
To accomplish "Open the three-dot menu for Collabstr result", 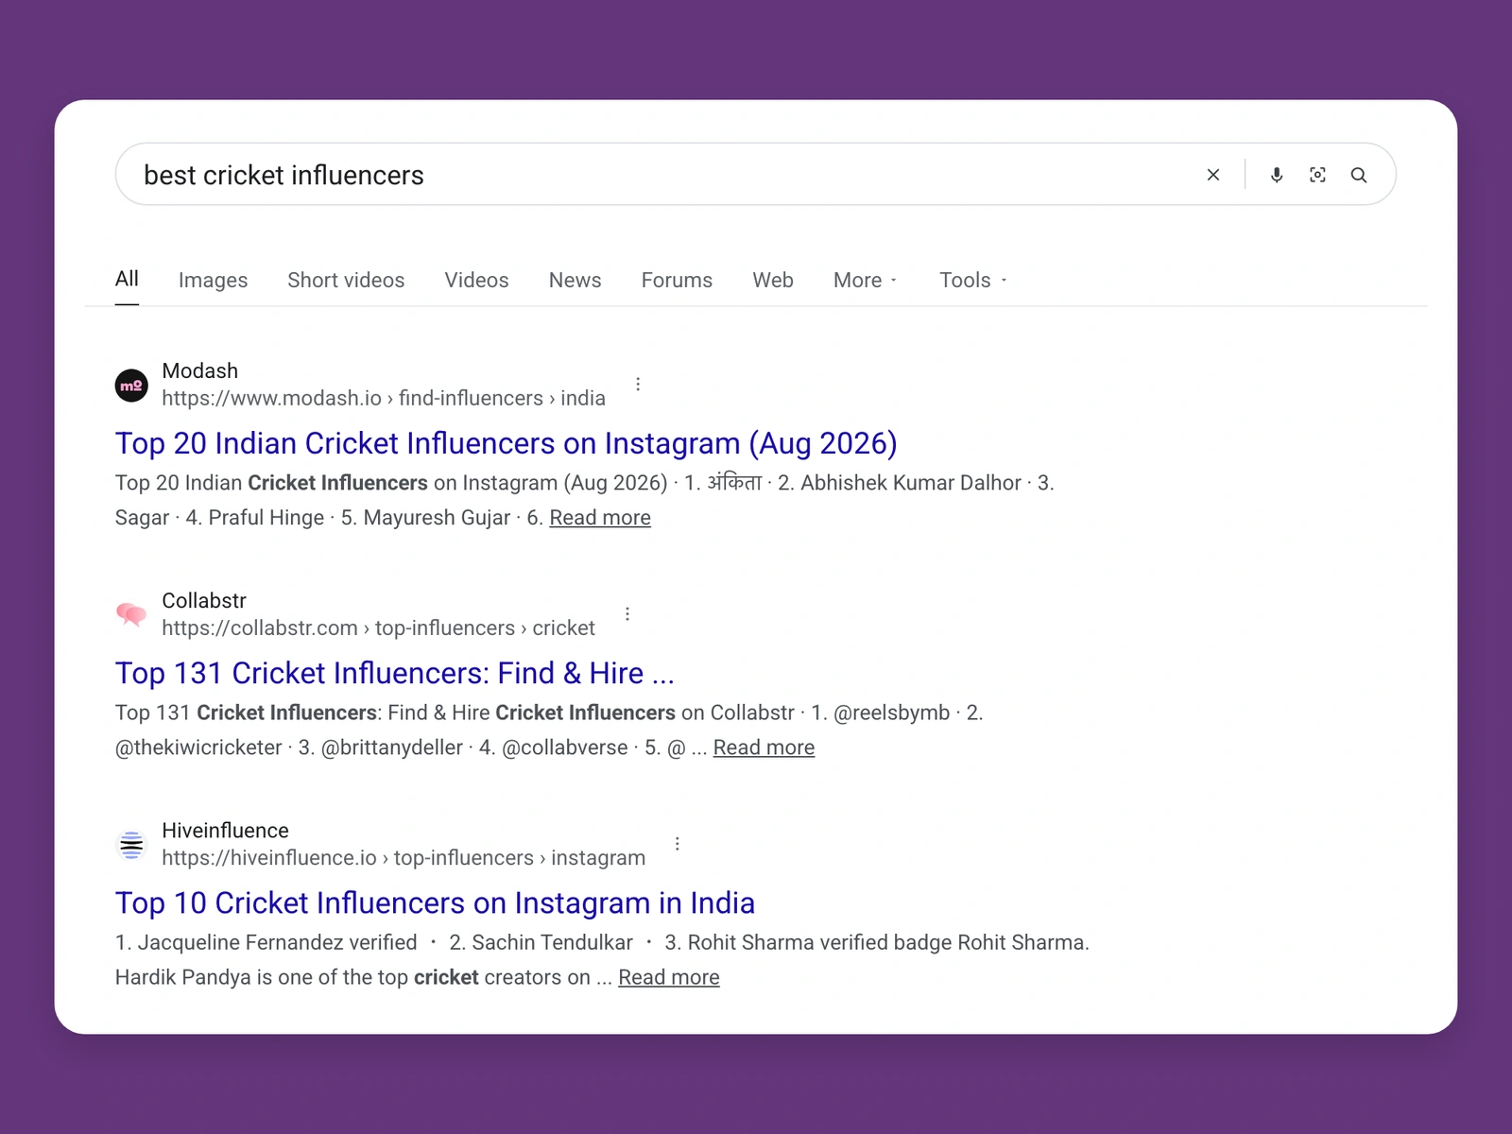I will click(627, 613).
